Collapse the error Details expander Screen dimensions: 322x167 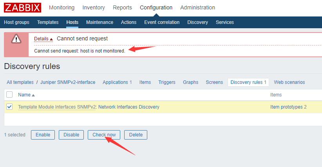pos(43,39)
